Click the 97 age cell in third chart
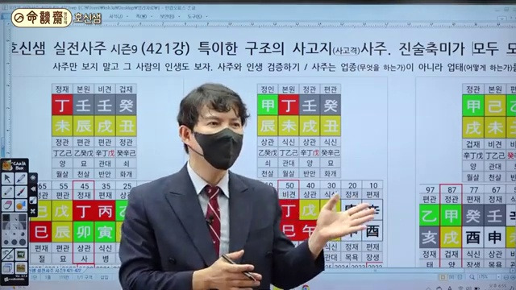Screen dimensions: 516x290 click(430, 190)
